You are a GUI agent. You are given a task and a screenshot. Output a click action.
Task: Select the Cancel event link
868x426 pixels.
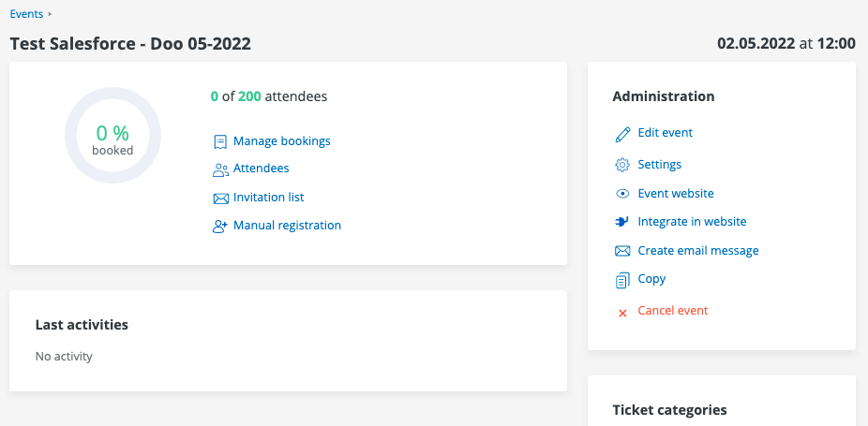(672, 311)
